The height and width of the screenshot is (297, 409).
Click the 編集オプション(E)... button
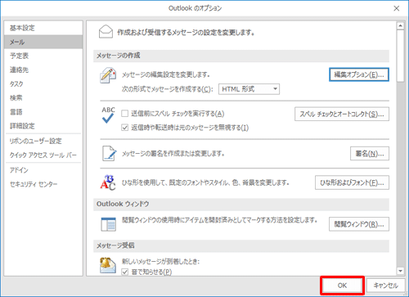(359, 74)
